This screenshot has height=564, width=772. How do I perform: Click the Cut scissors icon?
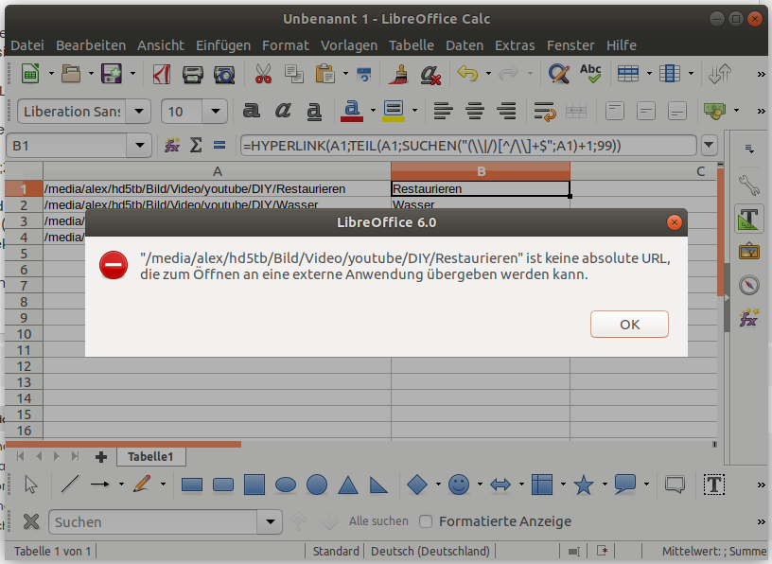pos(263,74)
